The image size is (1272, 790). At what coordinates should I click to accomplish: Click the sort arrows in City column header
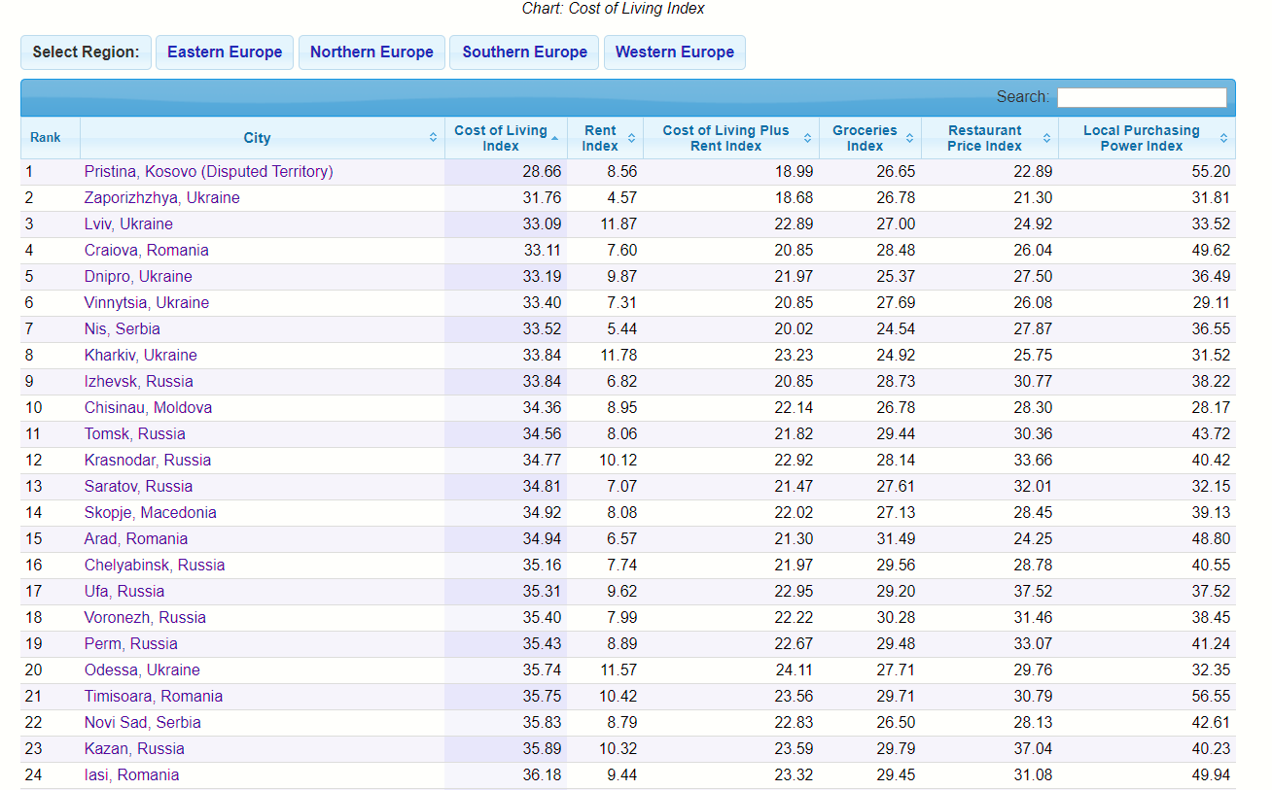[433, 138]
